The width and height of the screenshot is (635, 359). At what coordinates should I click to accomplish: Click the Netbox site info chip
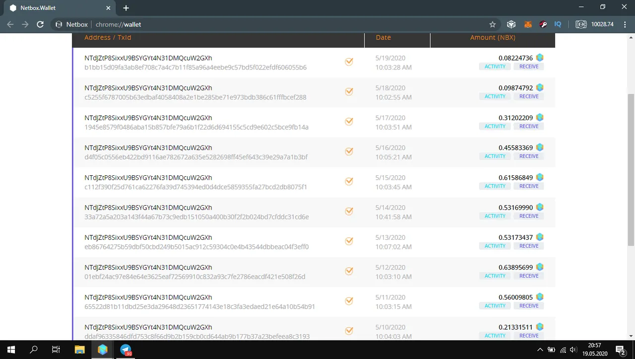[72, 24]
